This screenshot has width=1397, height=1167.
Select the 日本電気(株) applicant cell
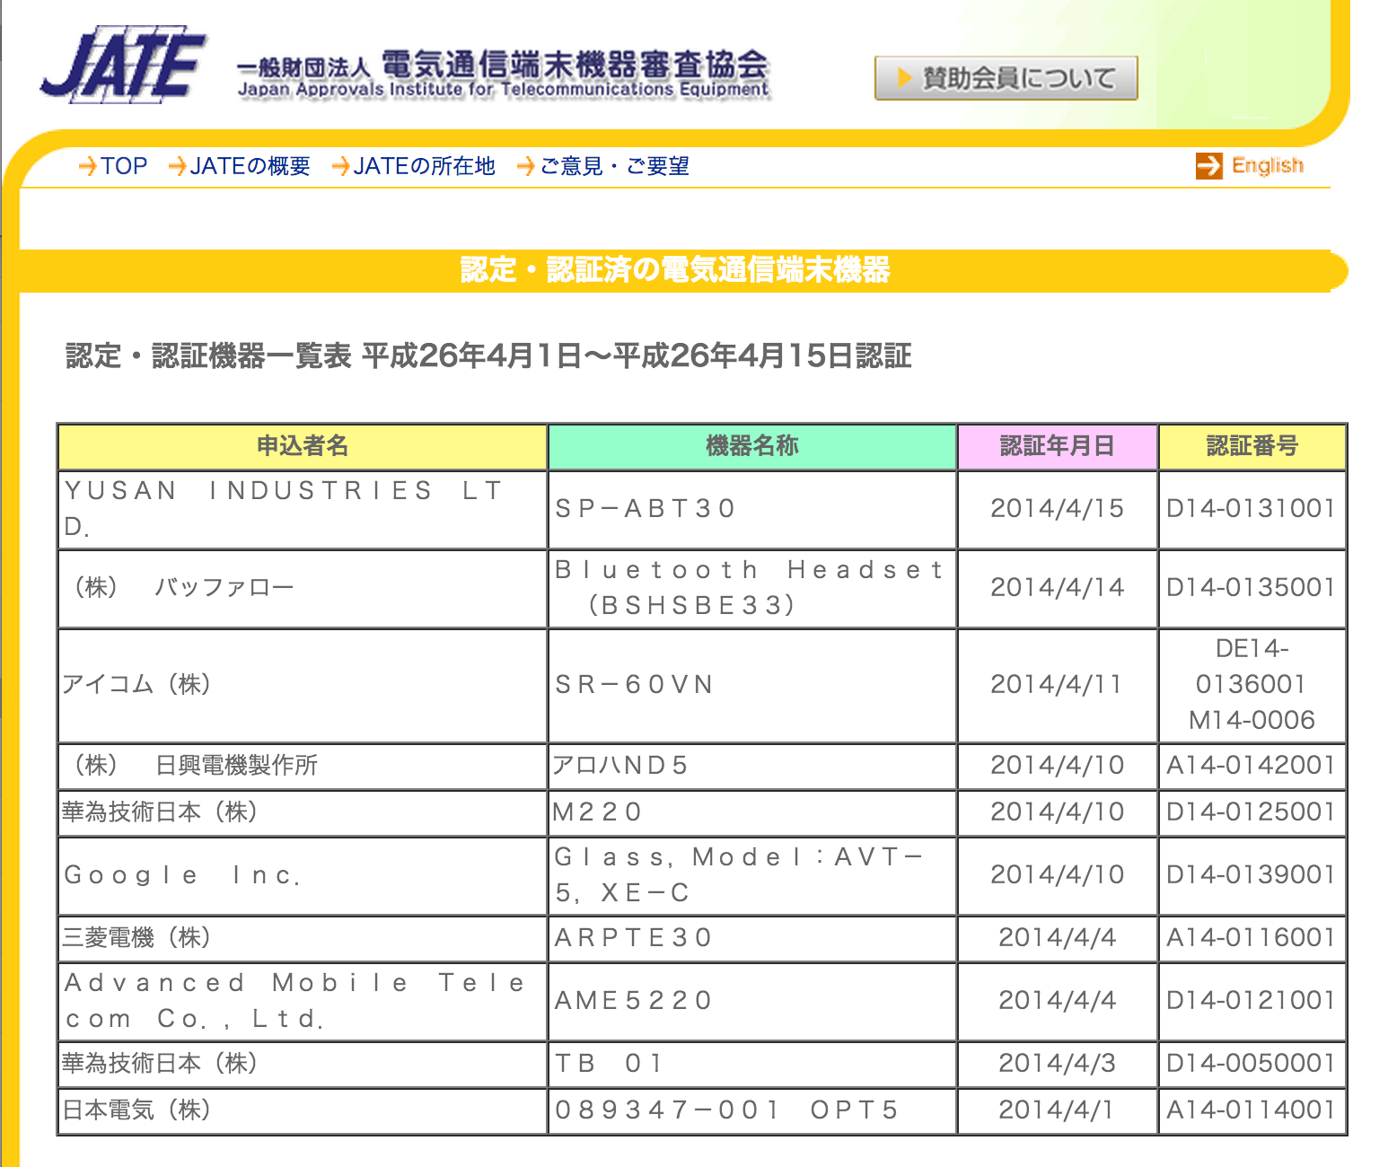[303, 1110]
